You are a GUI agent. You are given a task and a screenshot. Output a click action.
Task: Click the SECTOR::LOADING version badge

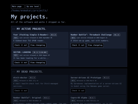pos(40,52)
